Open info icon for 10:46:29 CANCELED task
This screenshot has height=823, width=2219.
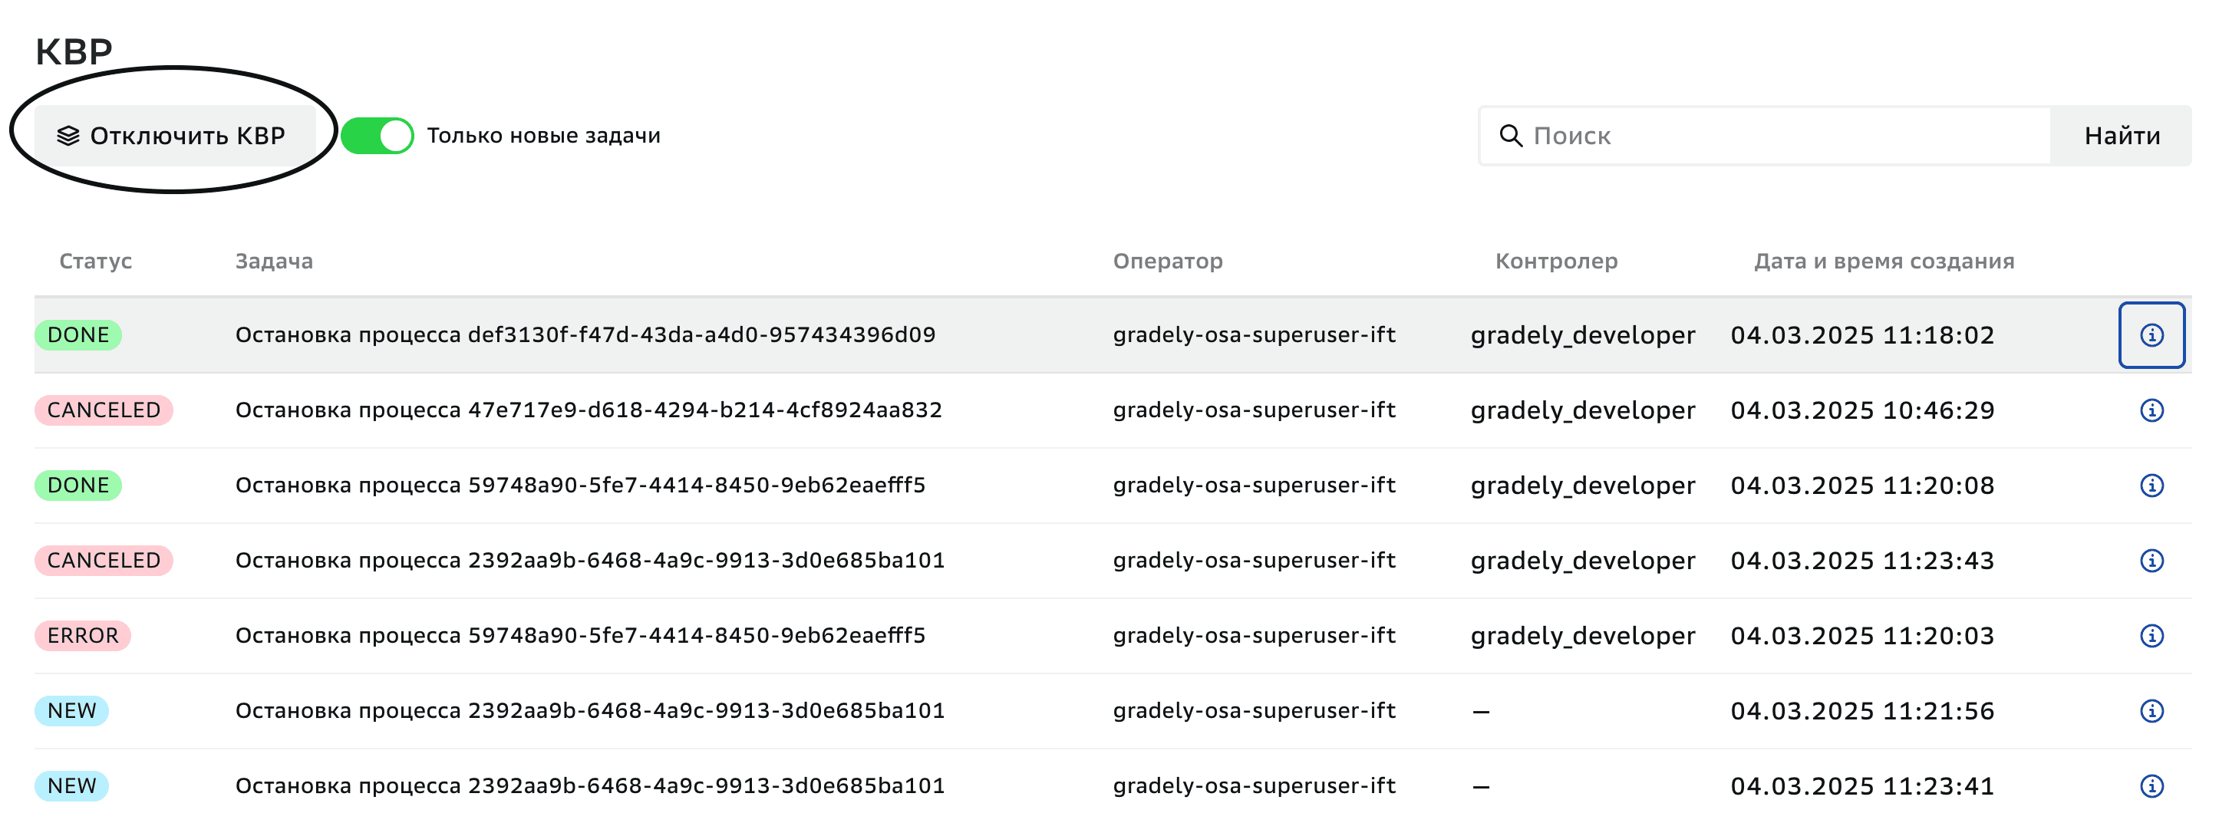point(2151,410)
